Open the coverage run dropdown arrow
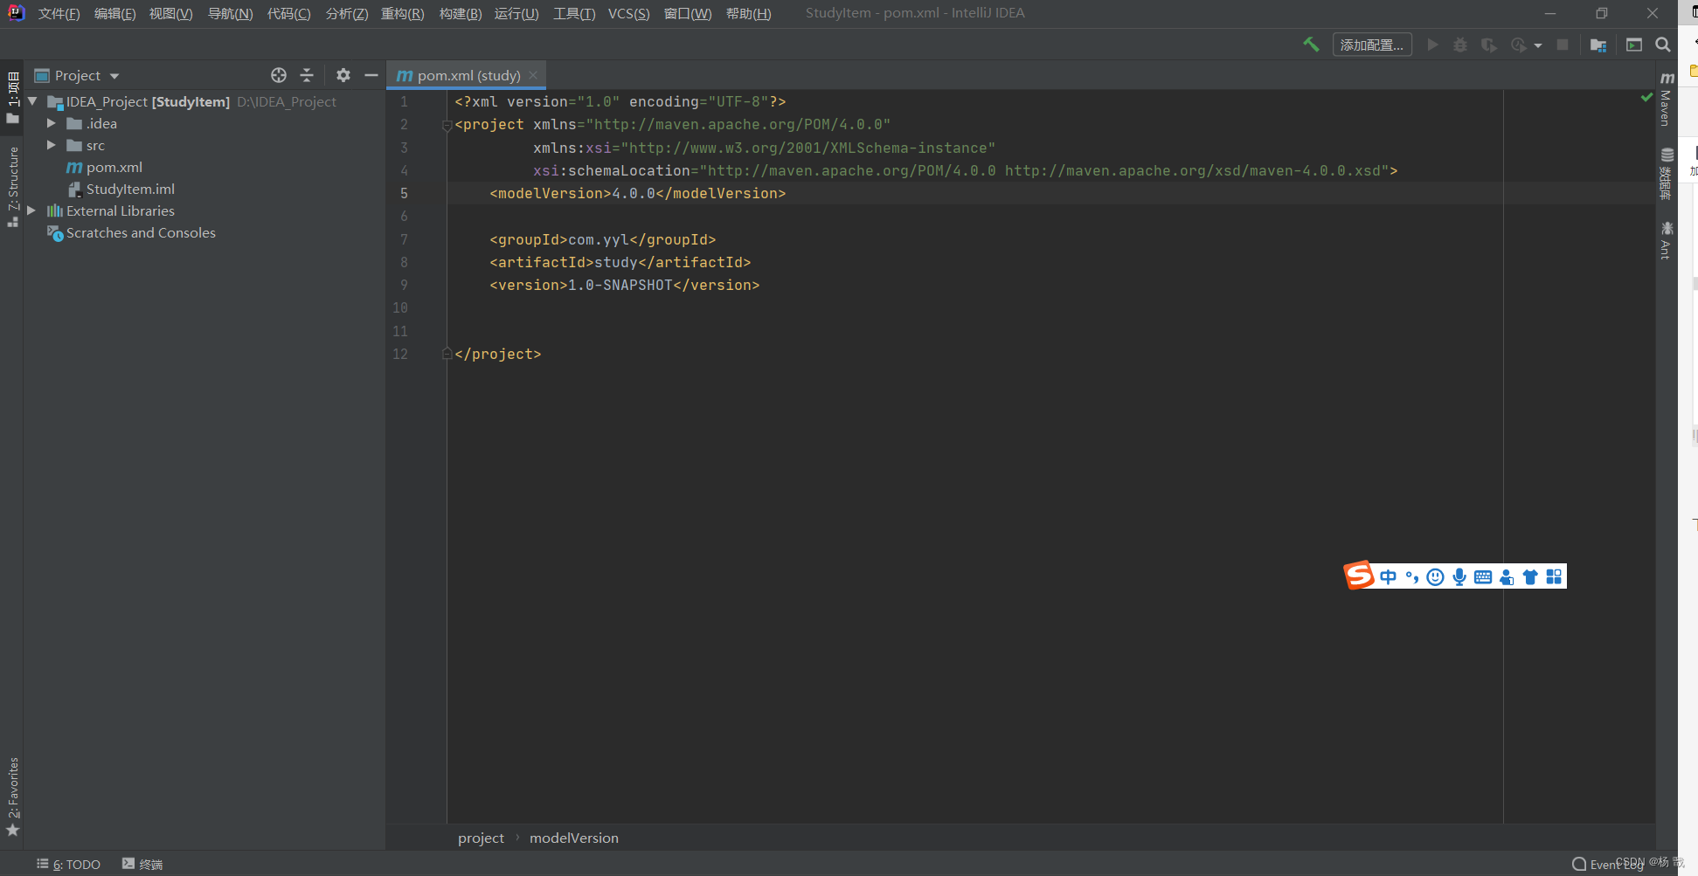 (1538, 45)
